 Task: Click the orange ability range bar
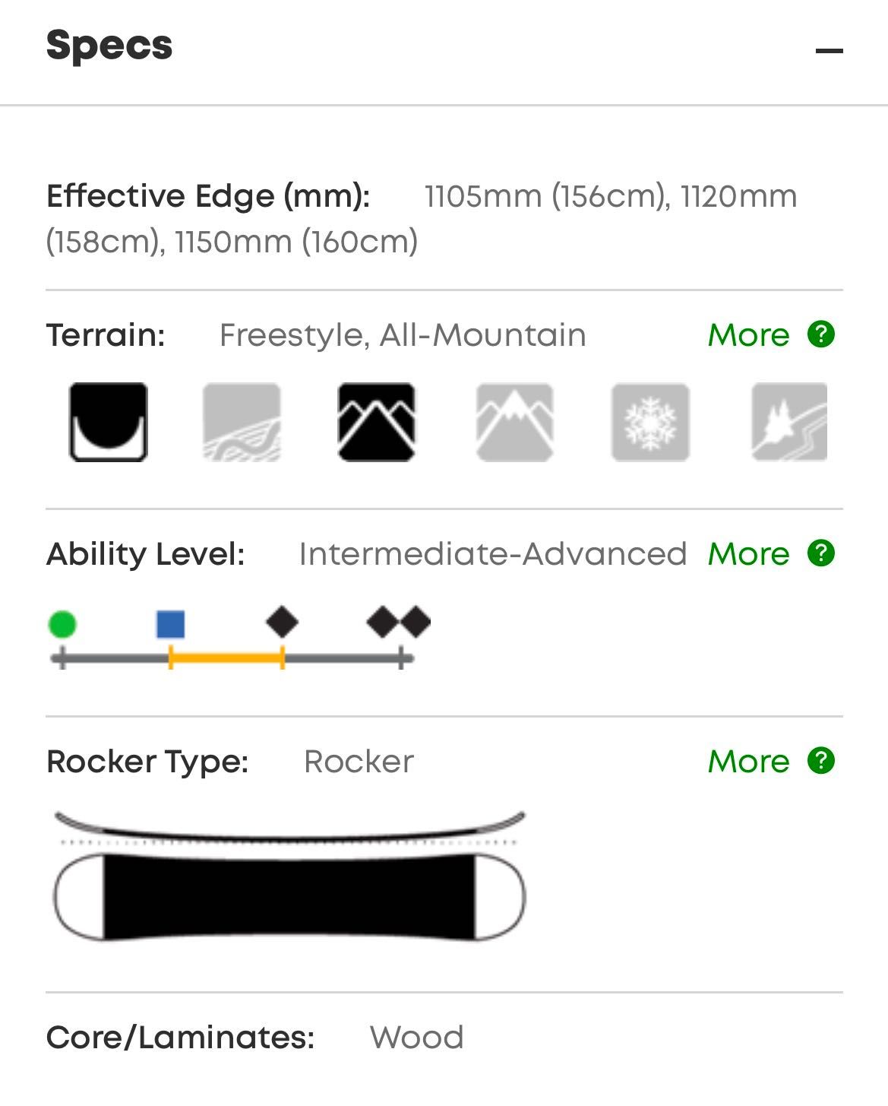tap(226, 658)
